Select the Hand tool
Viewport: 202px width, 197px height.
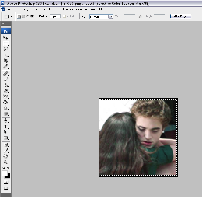tap(6, 156)
